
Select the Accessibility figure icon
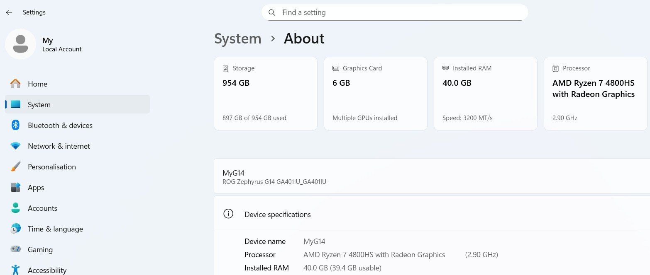coord(15,270)
